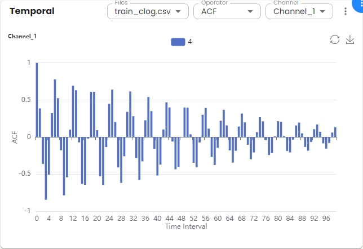Click the chart refresh icon

tap(335, 39)
